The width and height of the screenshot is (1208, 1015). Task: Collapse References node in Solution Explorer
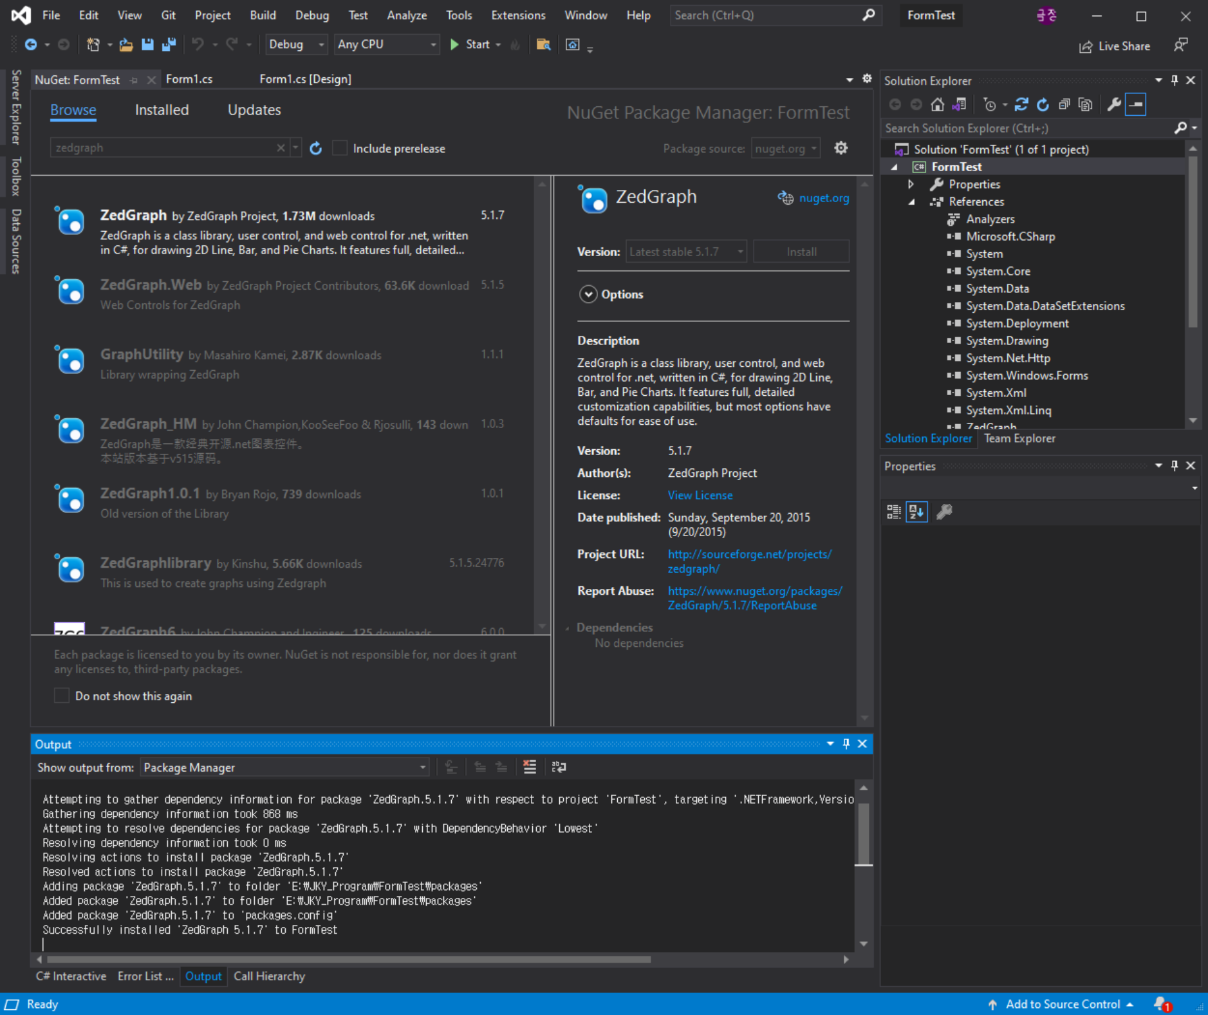(x=911, y=201)
